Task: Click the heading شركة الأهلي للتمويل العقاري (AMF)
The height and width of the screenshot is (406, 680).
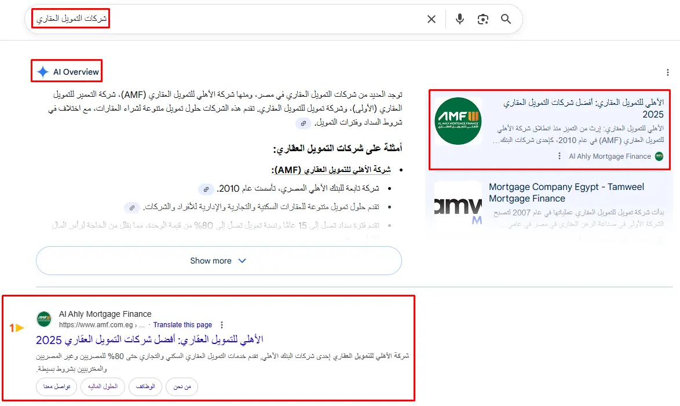Action: pos(331,170)
